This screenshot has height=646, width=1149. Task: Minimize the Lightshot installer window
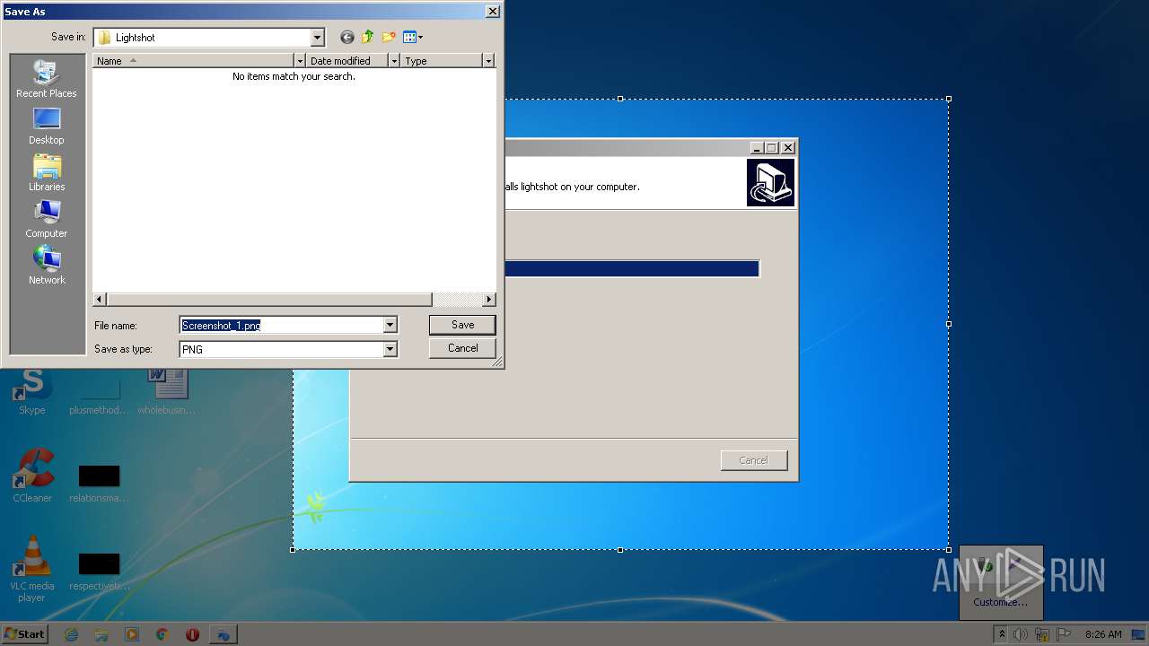click(x=757, y=147)
